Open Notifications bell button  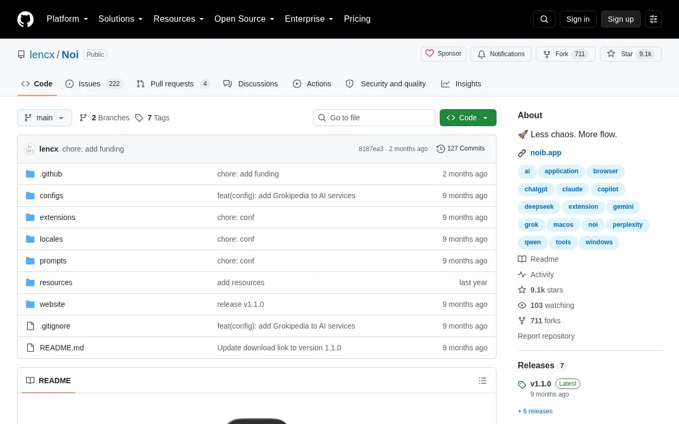point(501,54)
